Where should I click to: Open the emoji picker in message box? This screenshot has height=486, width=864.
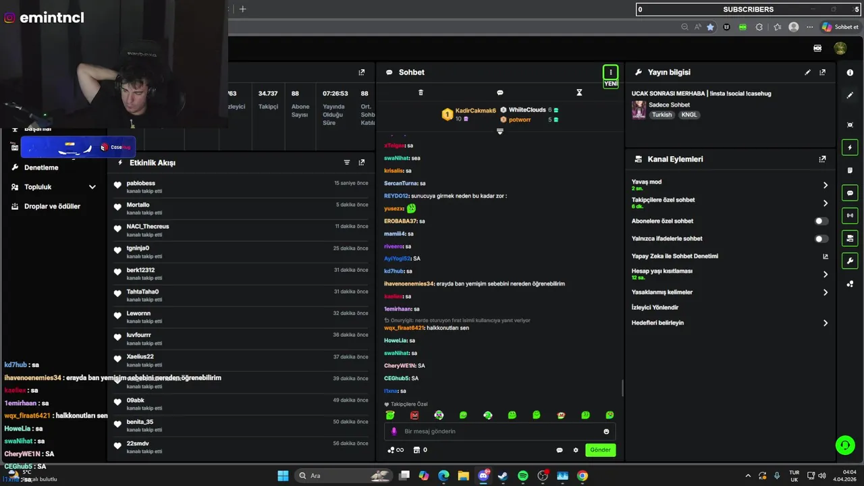(x=606, y=431)
